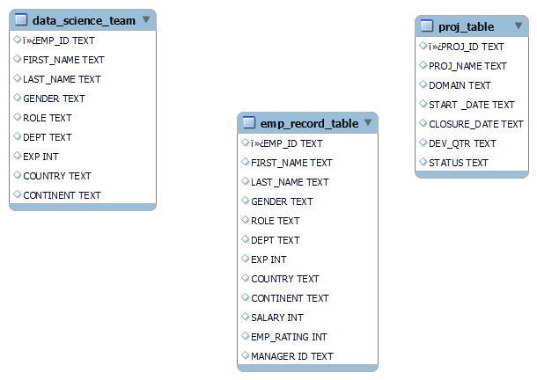This screenshot has width=537, height=380.
Task: Collapse the data_science_team table
Action: point(145,19)
